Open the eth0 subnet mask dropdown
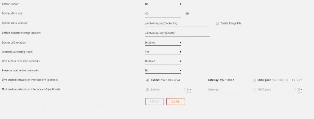The height and width of the screenshot is (119, 314). 189,90
